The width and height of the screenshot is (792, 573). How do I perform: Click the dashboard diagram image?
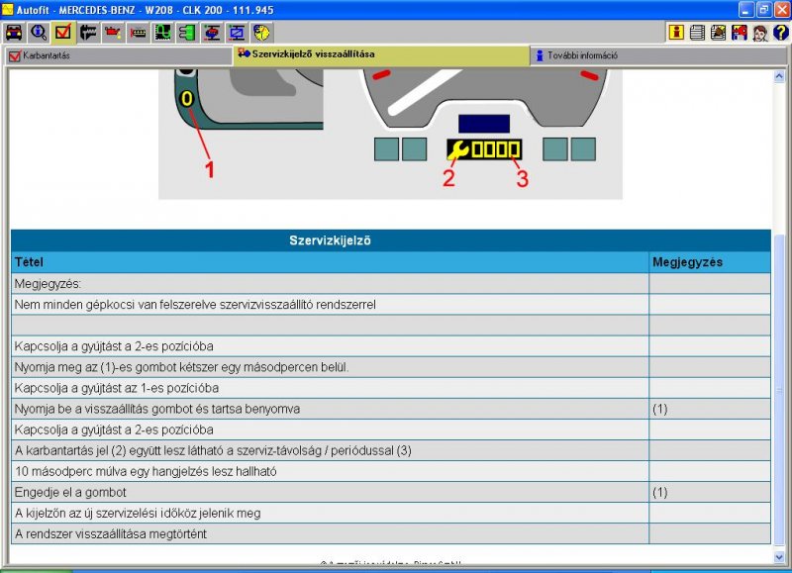point(390,135)
